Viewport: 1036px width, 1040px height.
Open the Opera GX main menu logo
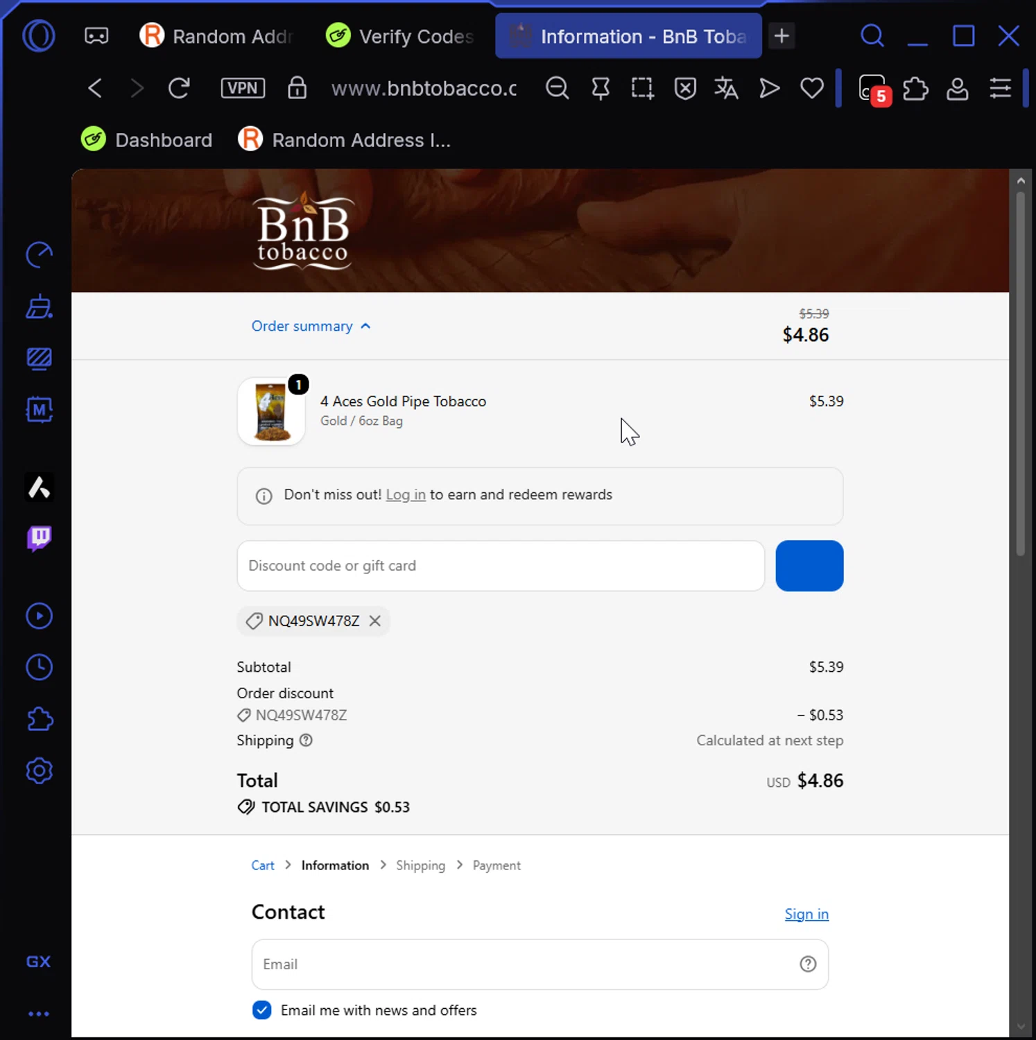39,35
